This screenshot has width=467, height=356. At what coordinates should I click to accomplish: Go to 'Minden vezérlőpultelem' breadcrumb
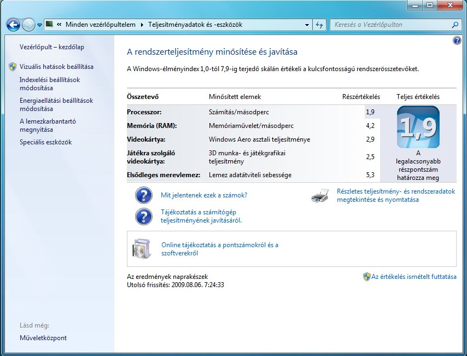(101, 25)
